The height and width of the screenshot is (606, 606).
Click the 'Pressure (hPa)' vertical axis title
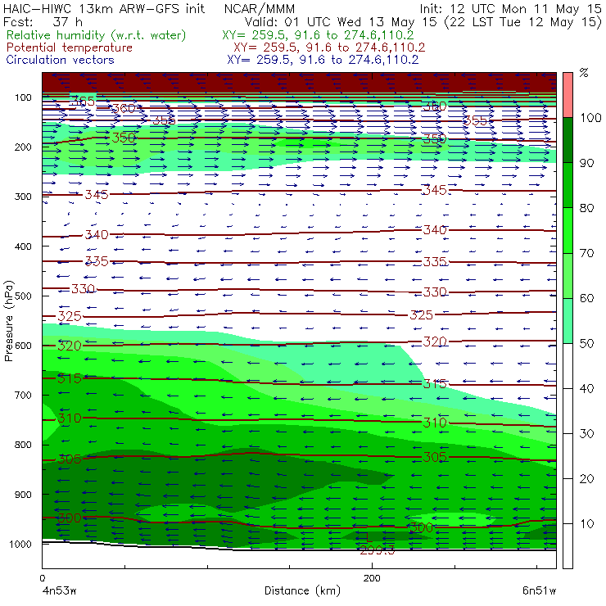pyautogui.click(x=9, y=321)
